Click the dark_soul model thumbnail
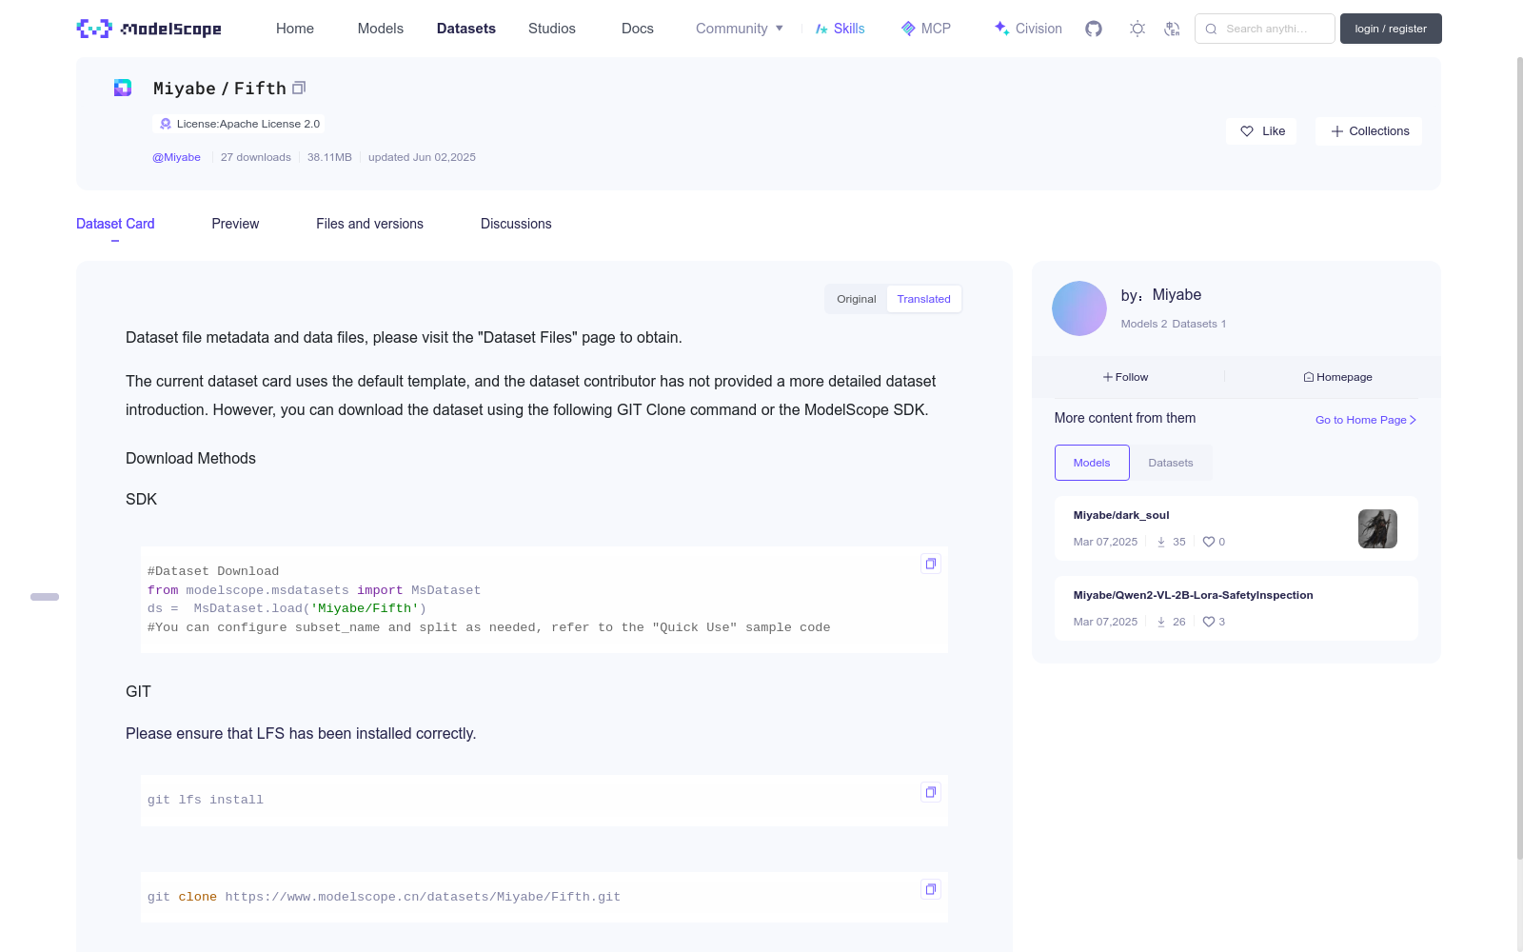1523x952 pixels. [x=1377, y=528]
